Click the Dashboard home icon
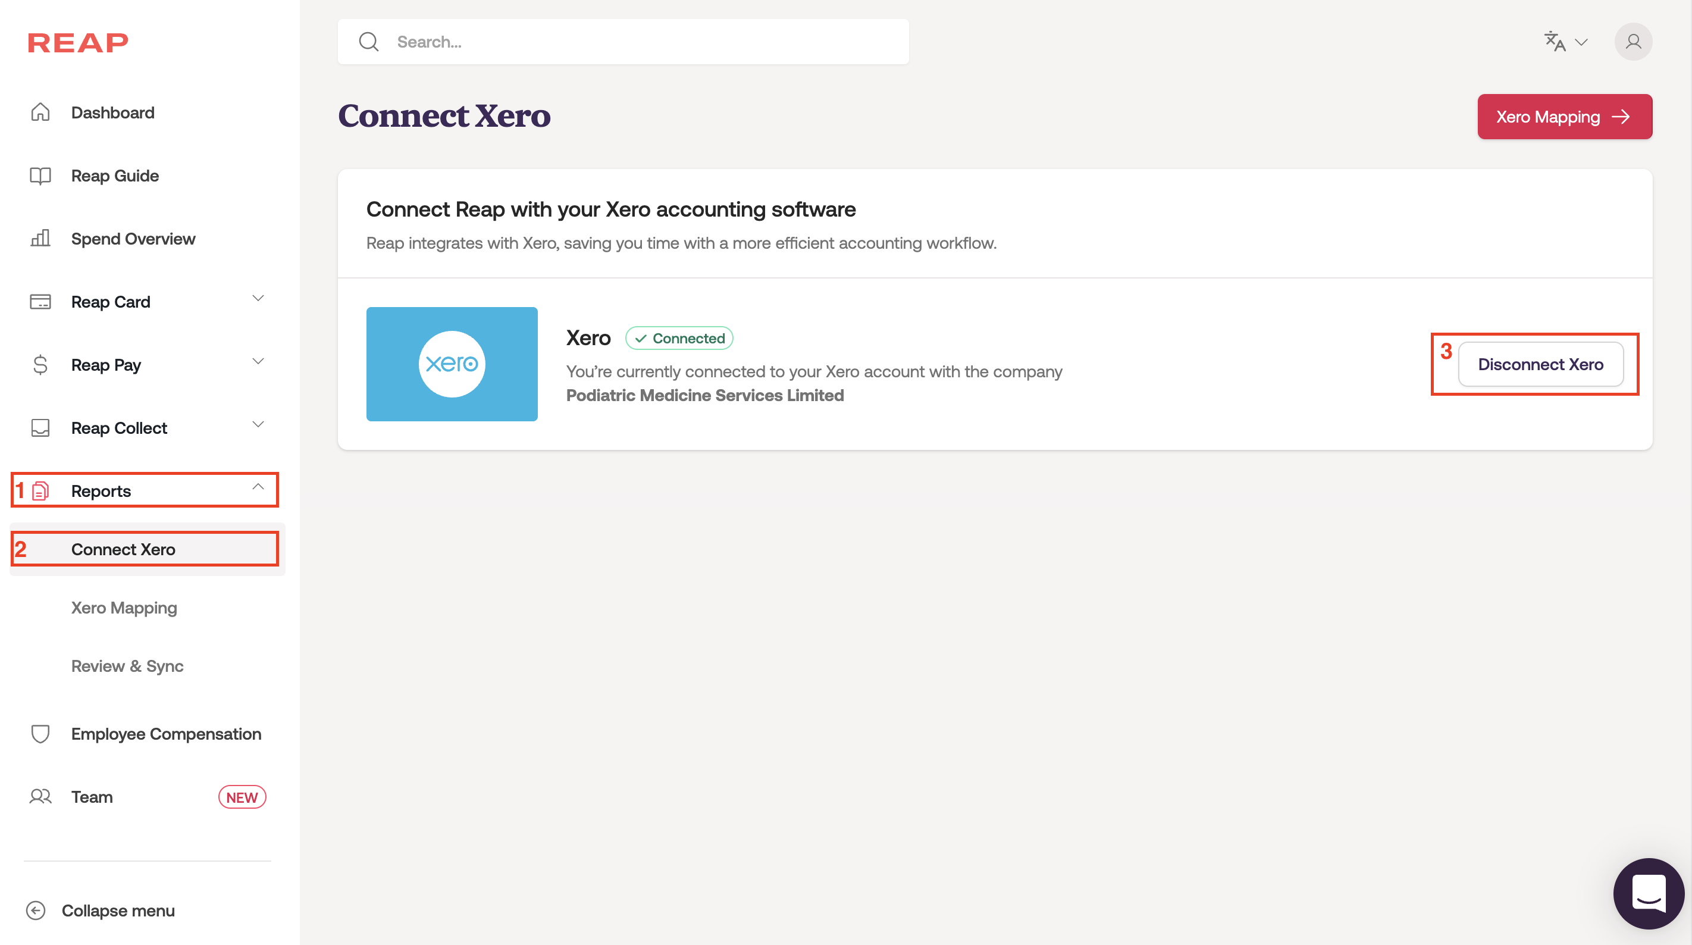 click(40, 112)
